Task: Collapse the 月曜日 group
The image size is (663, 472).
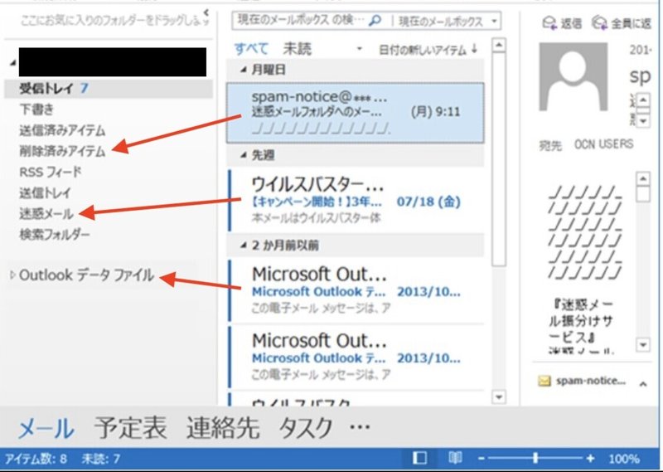Action: 243,70
